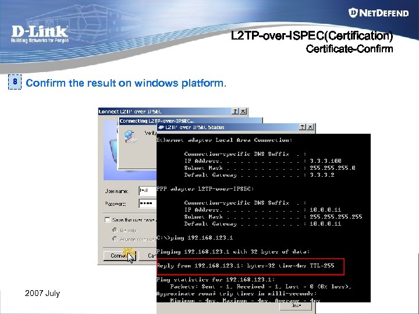Click the 'Confirm the result on windows platform.' heading
This screenshot has width=419, height=314.
(126, 83)
